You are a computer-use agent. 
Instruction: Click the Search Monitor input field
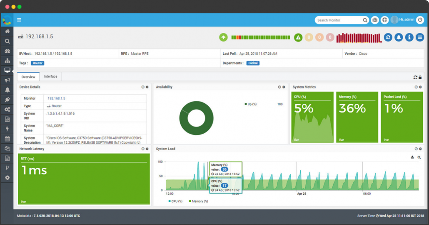338,20
